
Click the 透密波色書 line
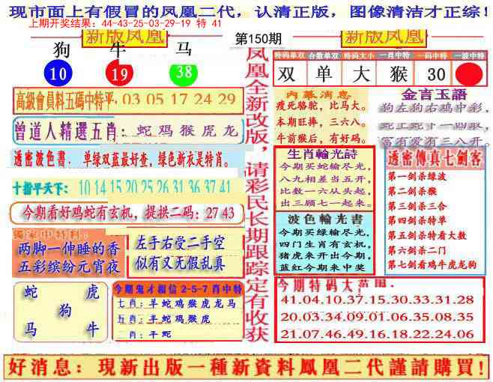coord(123,160)
